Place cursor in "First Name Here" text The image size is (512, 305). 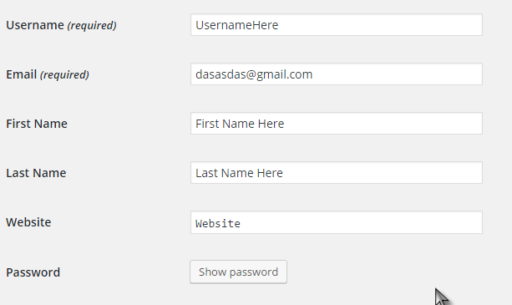coord(240,124)
